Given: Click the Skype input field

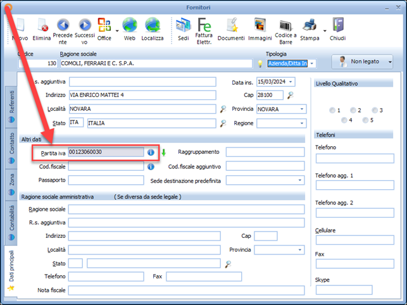Looking at the screenshot, I should [x=344, y=290].
